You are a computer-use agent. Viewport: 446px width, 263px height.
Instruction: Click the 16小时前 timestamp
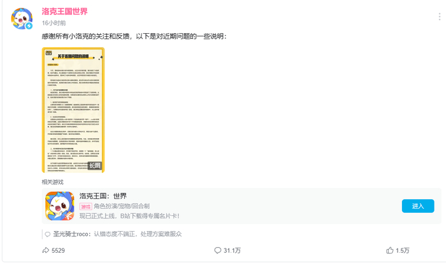[x=54, y=23]
